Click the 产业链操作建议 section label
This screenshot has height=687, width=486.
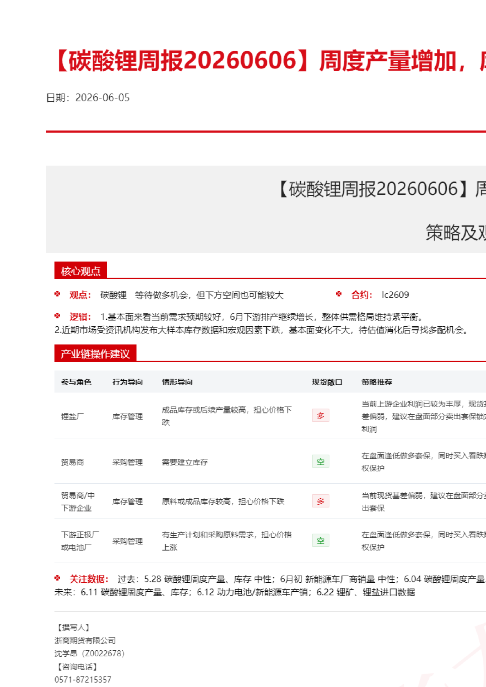(95, 354)
